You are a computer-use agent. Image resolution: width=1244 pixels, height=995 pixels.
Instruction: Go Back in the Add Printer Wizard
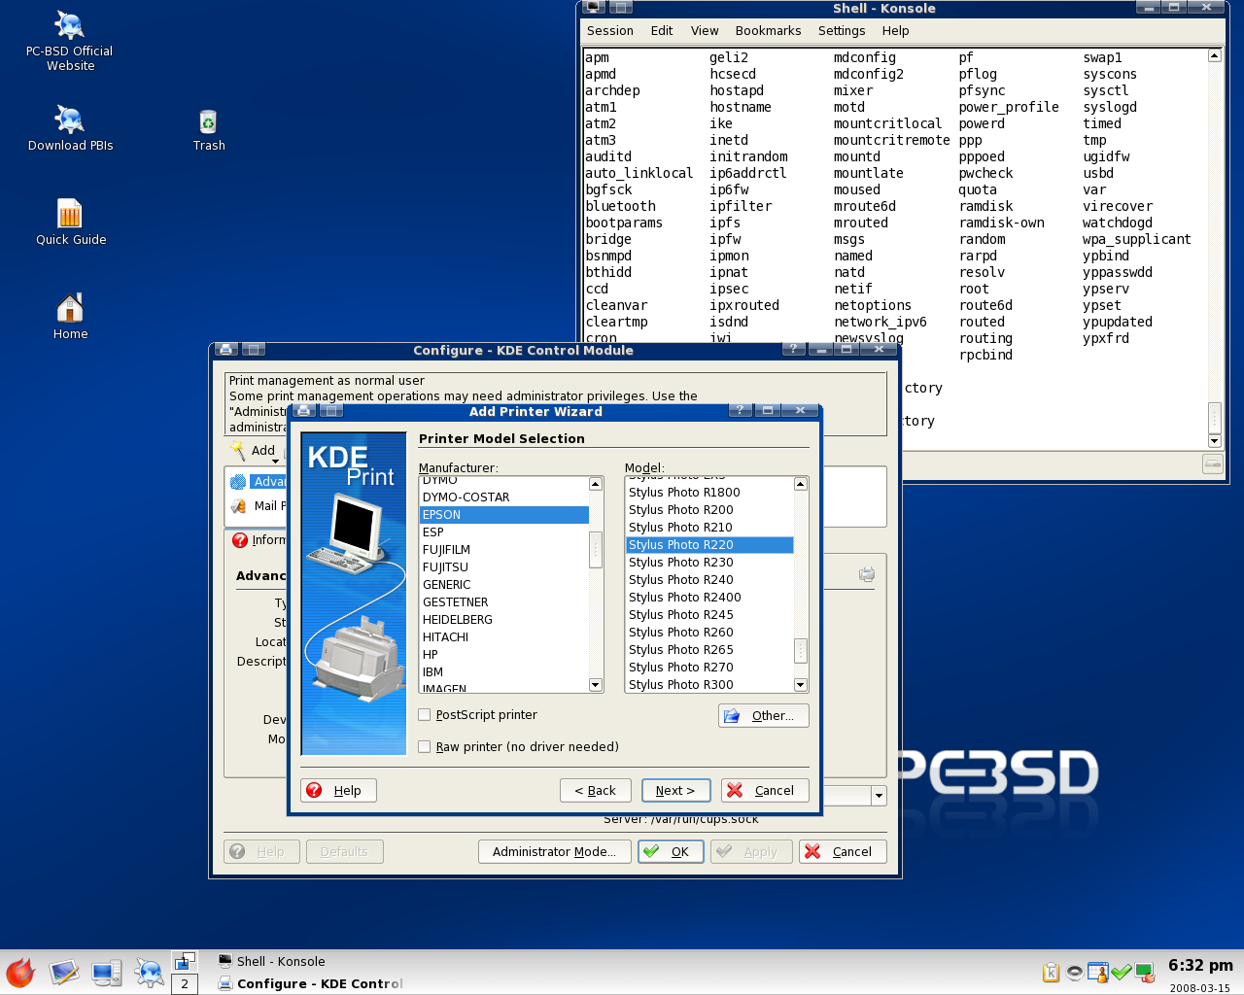pos(596,791)
